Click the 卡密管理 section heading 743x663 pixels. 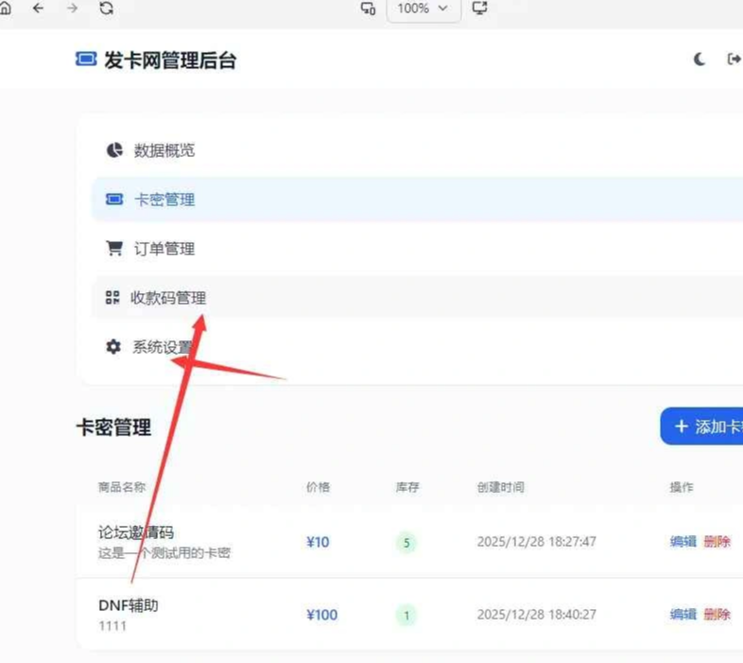coord(113,427)
